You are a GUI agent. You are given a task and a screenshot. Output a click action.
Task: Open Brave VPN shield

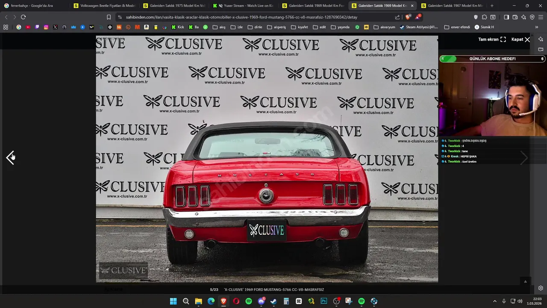[532, 17]
